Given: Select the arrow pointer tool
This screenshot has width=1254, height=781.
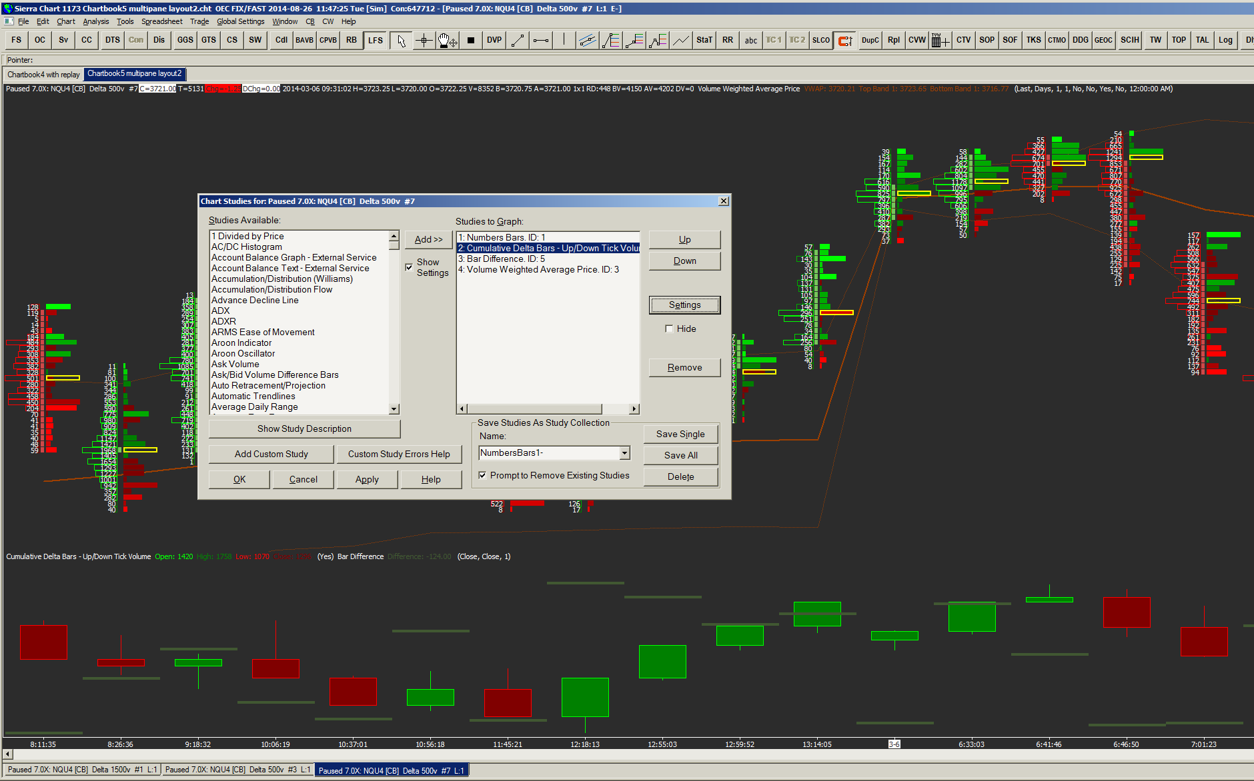Looking at the screenshot, I should click(x=401, y=41).
